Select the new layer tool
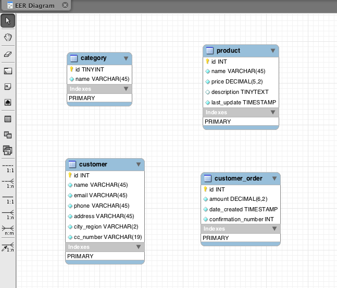 (x=8, y=70)
